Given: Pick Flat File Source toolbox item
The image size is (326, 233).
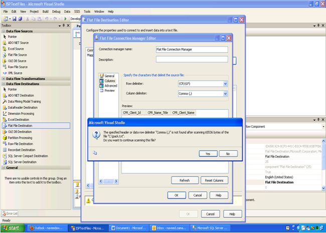Looking at the screenshot, I should (x=17, y=55).
